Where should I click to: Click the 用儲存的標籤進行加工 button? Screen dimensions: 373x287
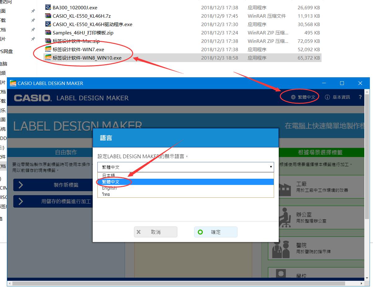tap(53, 202)
